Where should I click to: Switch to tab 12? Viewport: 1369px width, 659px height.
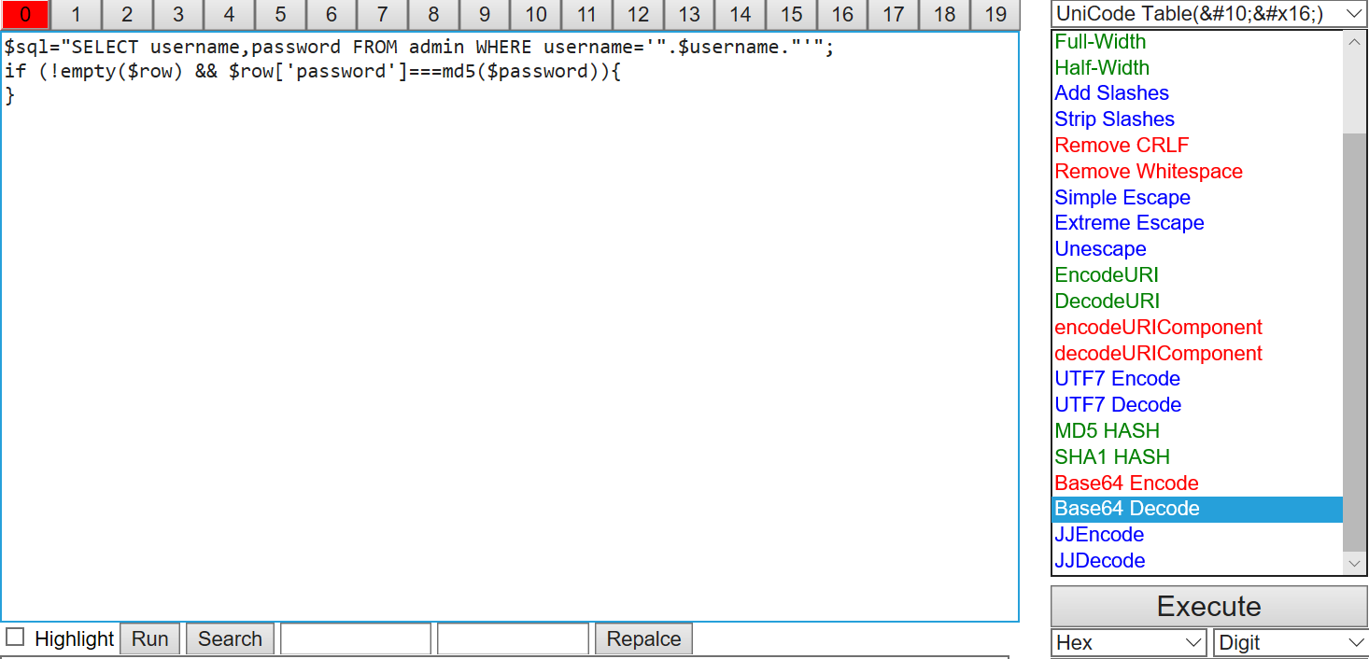pos(638,14)
